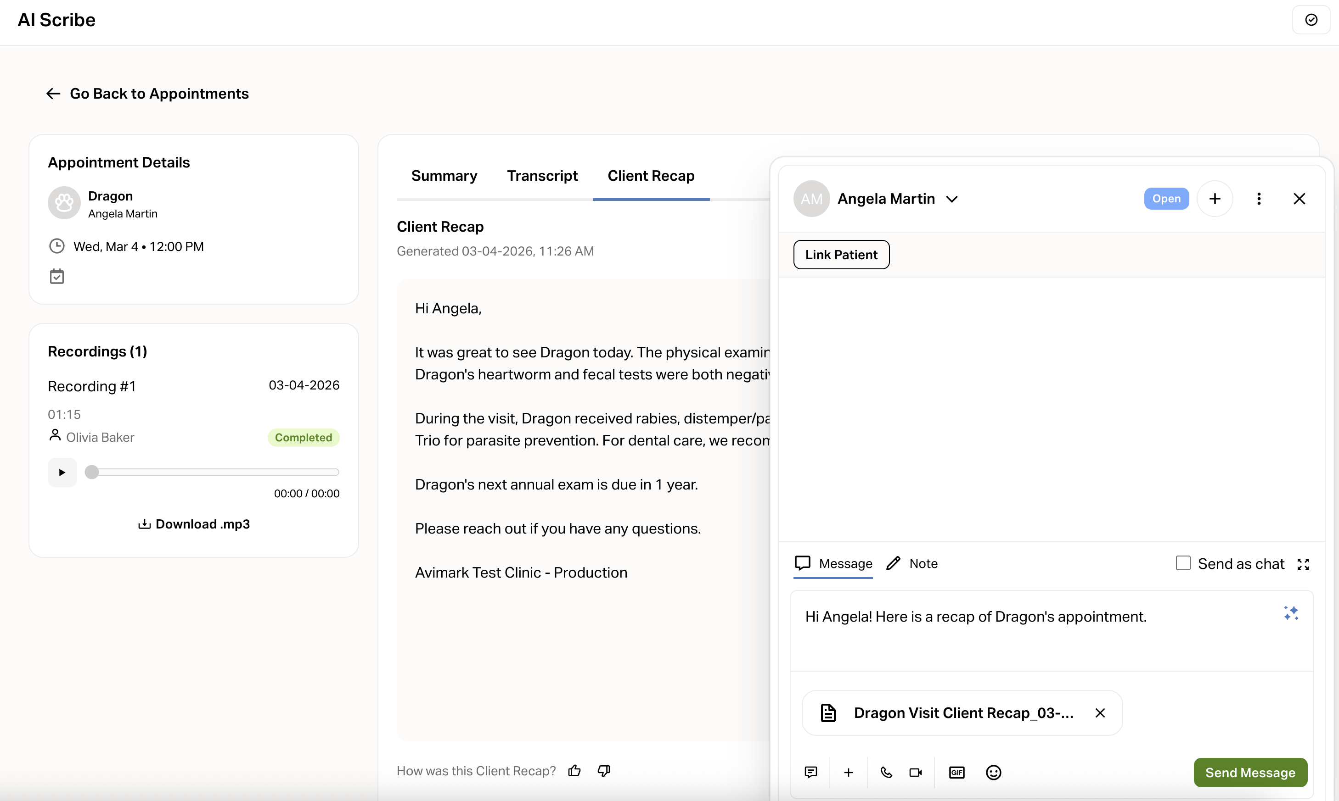Image resolution: width=1339 pixels, height=801 pixels.
Task: Click the checkmark circle icon top right
Action: 1311,20
